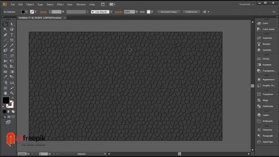This screenshot has height=157, width=279.
Task: Set paint mode to None
Action: pyautogui.click(x=13, y=112)
